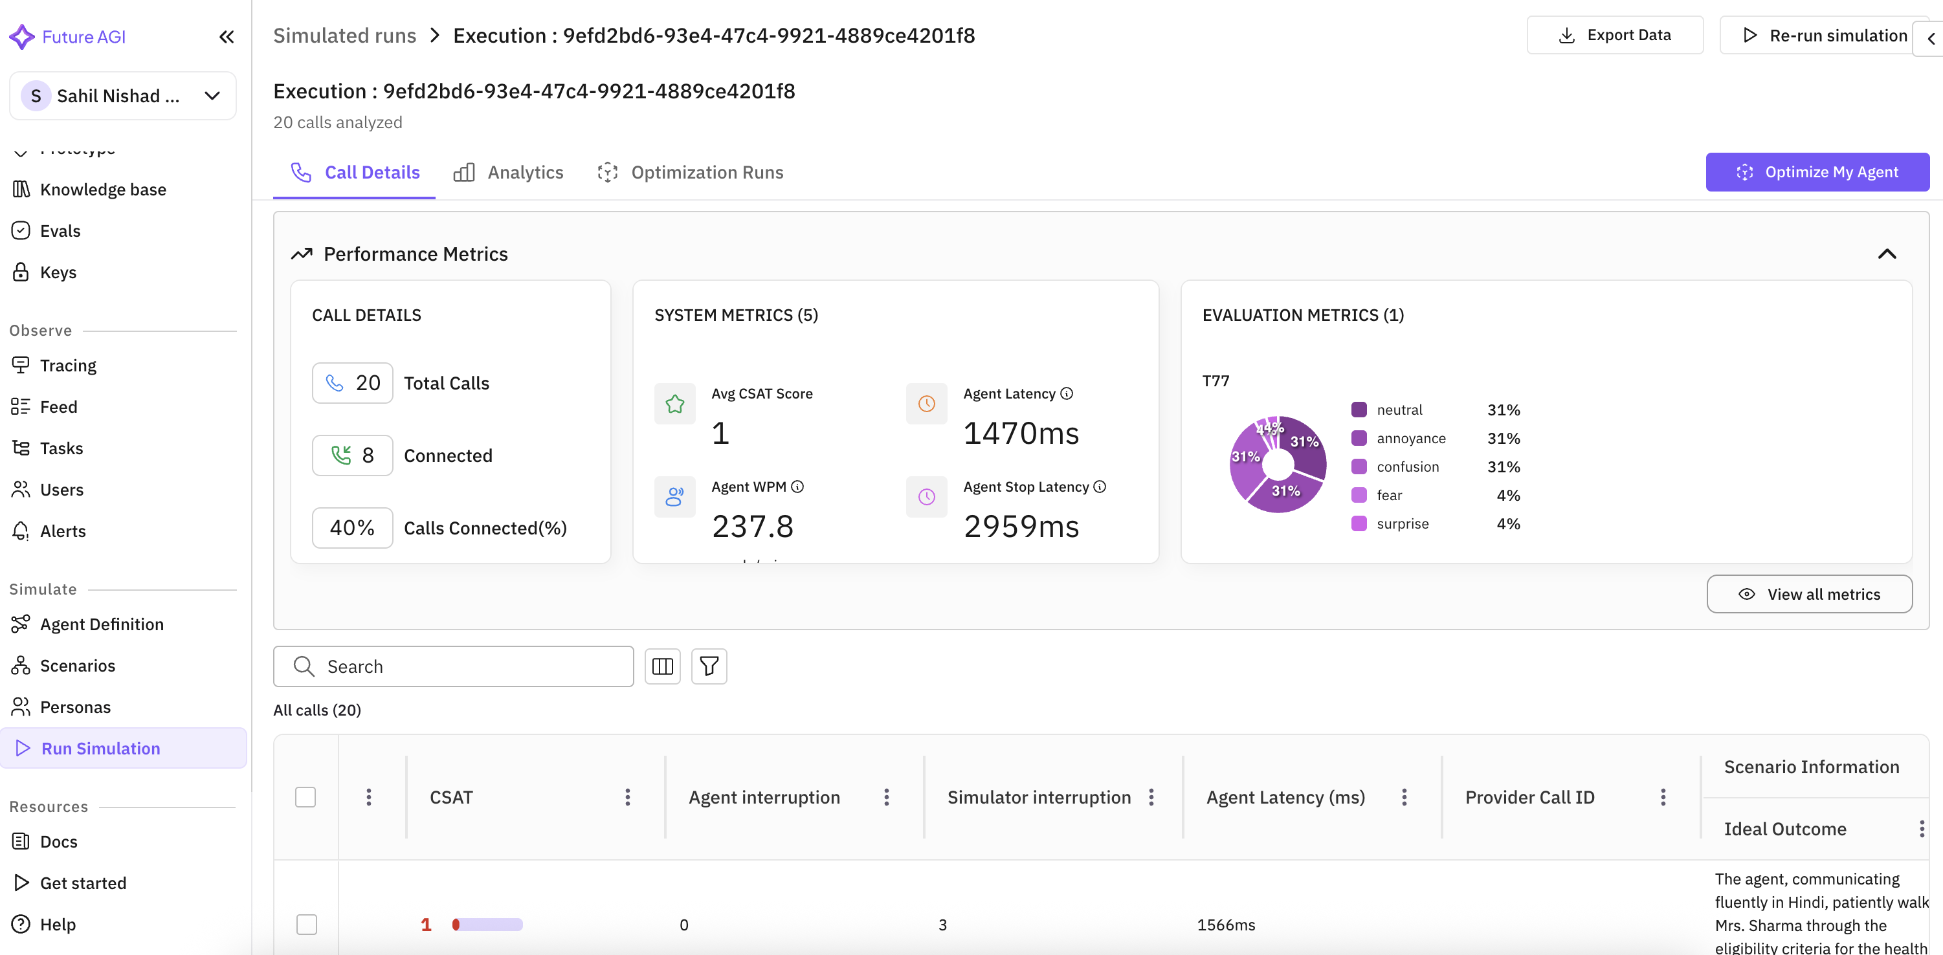Collapse the sidebar with double-chevron icon
Viewport: 1943px width, 955px height.
tap(227, 37)
